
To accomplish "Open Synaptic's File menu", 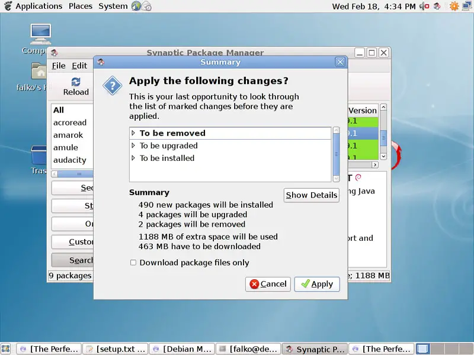I will click(59, 66).
